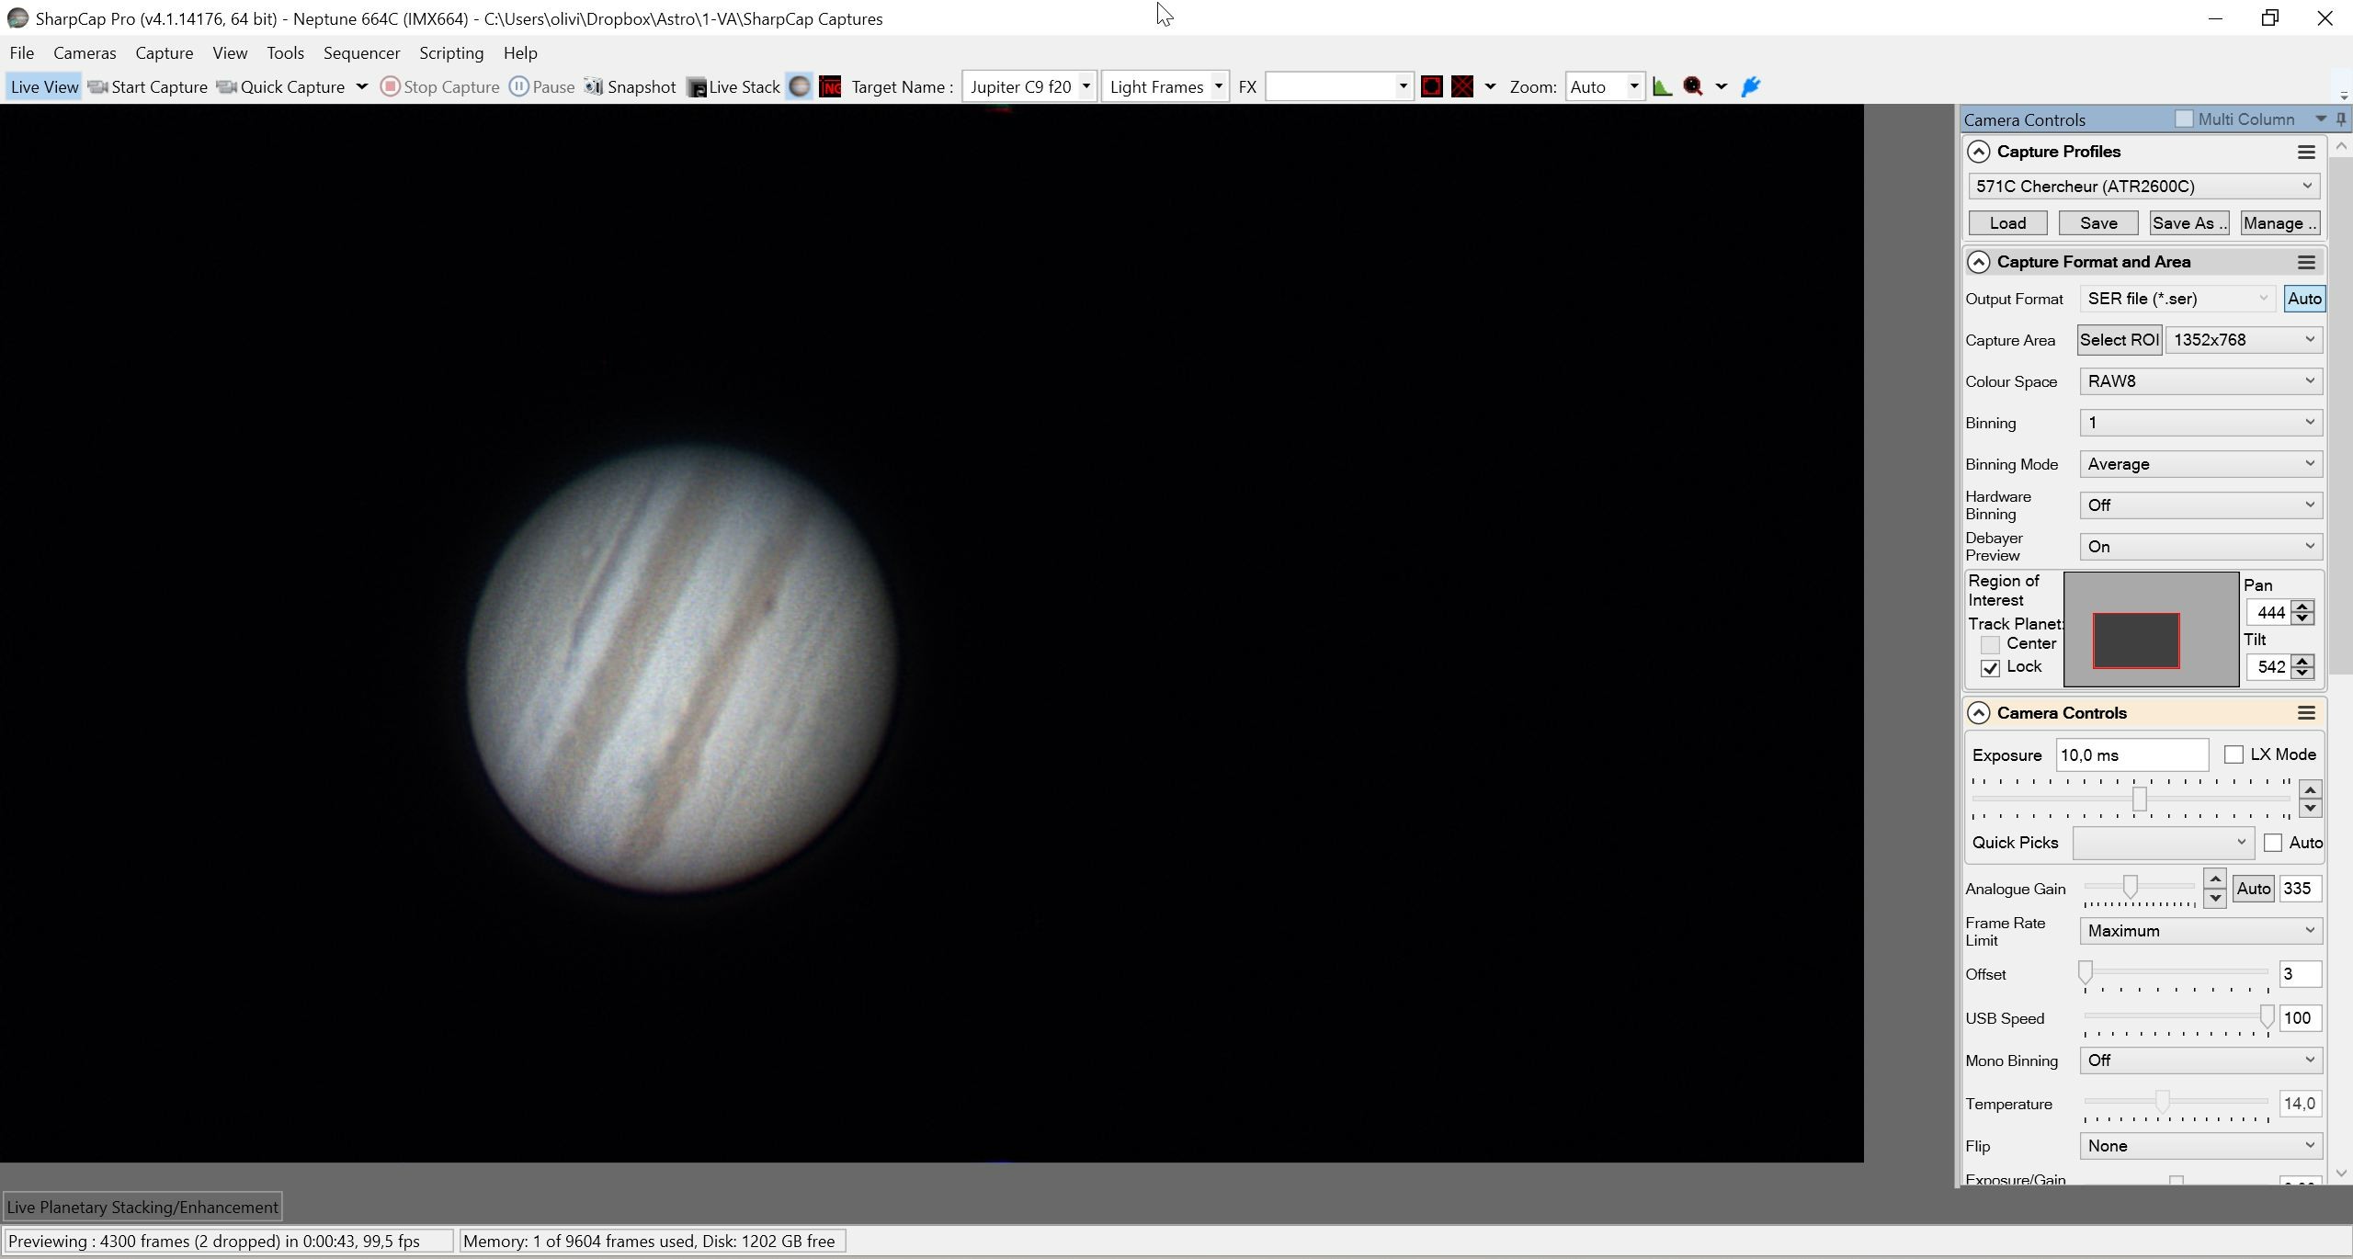Click the Analogue Gain slider handle

[2130, 887]
